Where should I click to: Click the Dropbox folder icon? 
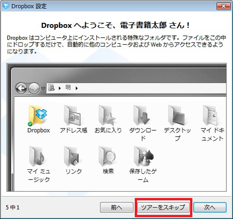[x=38, y=115]
